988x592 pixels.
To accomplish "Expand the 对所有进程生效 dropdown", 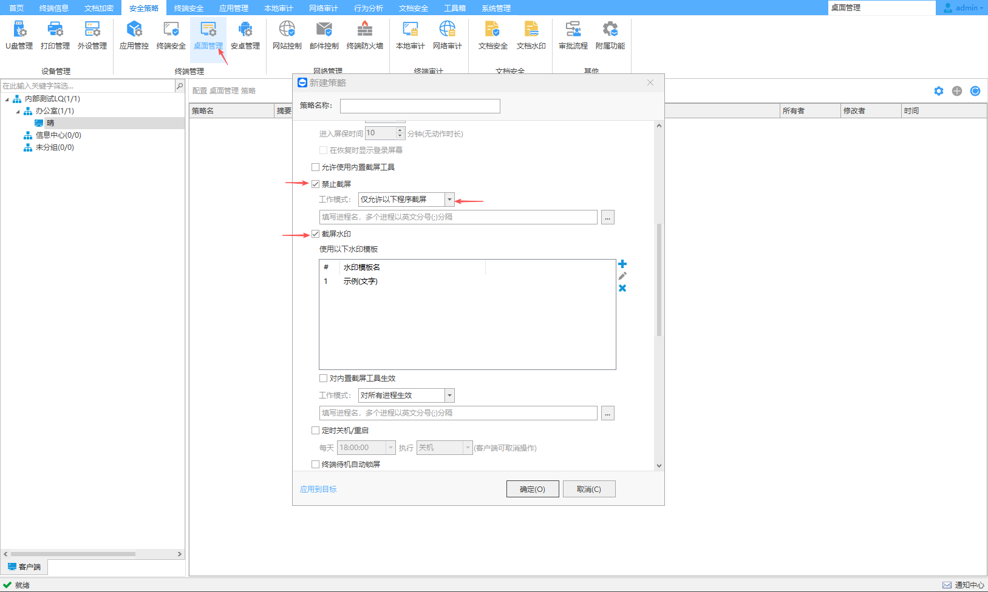I will point(449,395).
